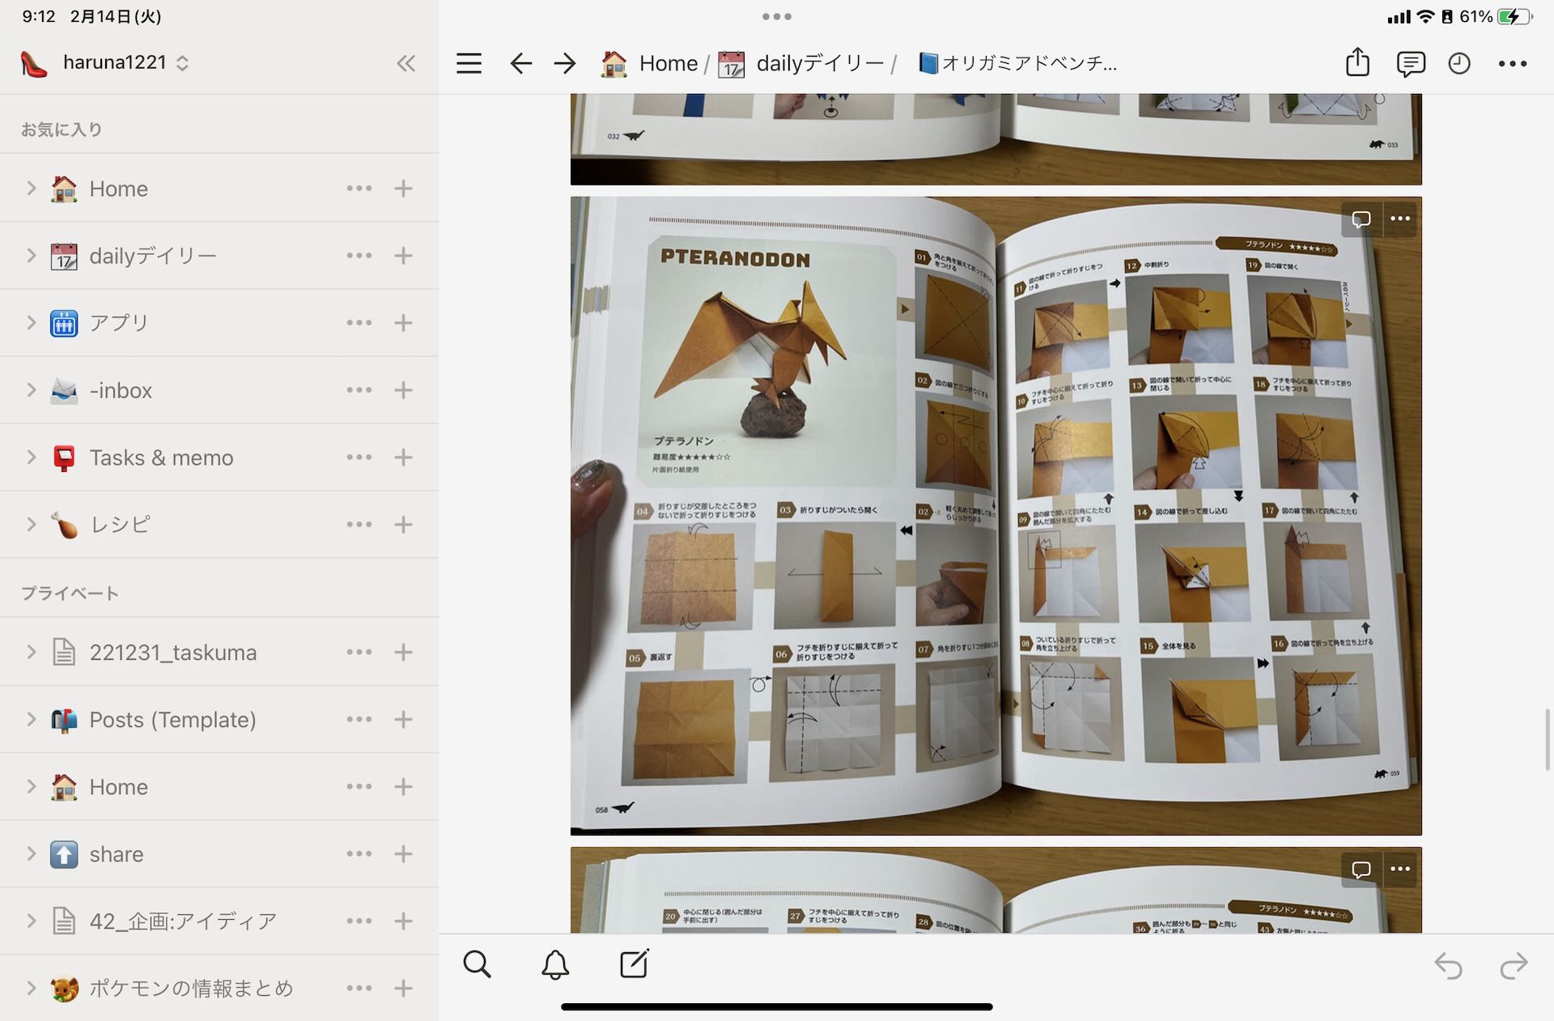Expand the share page tree
Screen dimensions: 1554x1021
tap(31, 854)
